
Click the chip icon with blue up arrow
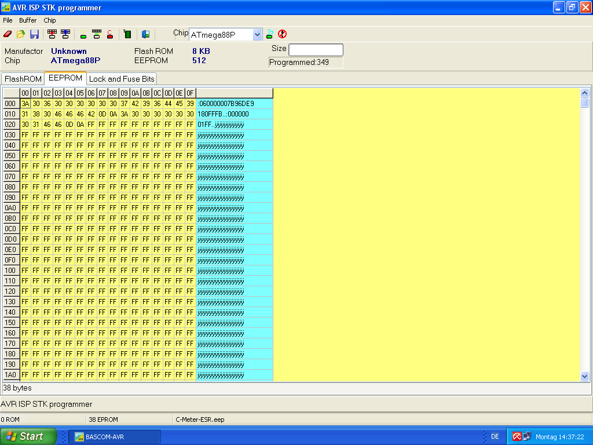65,34
